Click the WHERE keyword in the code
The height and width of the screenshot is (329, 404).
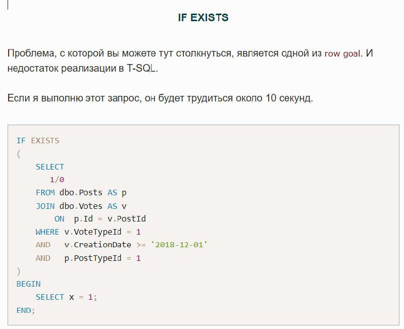[x=47, y=232]
